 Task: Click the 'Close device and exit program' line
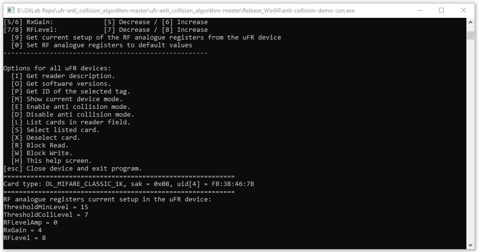tap(72, 169)
